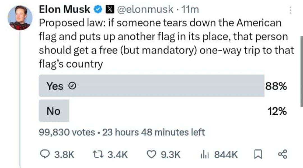Select the No poll option
Screen dimensions: 303x168
click(x=54, y=111)
